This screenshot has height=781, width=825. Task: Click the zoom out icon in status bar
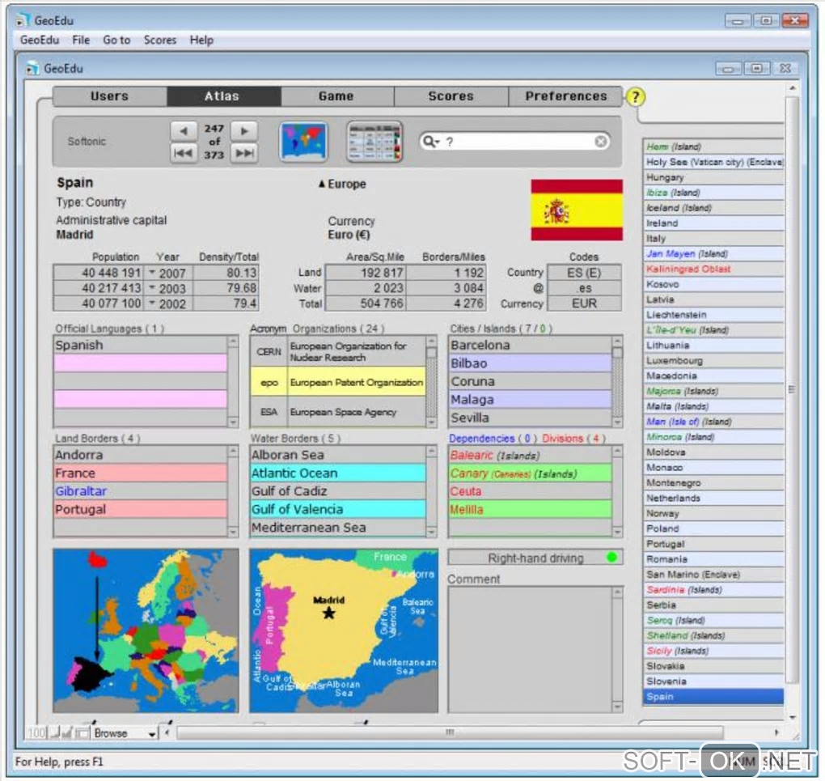[55, 732]
